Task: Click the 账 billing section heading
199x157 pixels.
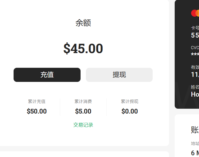Action: (x=195, y=130)
